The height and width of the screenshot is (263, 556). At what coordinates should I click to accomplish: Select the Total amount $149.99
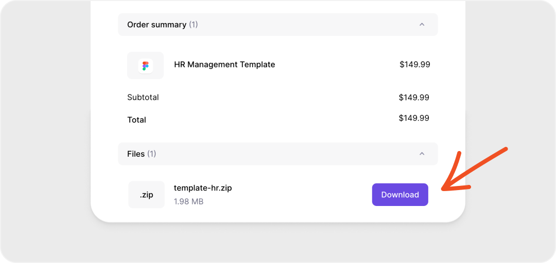[x=414, y=118]
